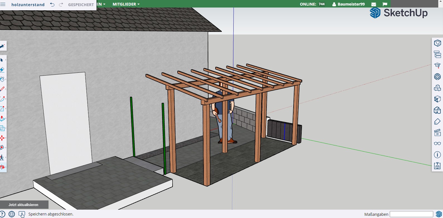
Task: Open the Instructor graduation cap panel
Action: pyautogui.click(x=437, y=66)
